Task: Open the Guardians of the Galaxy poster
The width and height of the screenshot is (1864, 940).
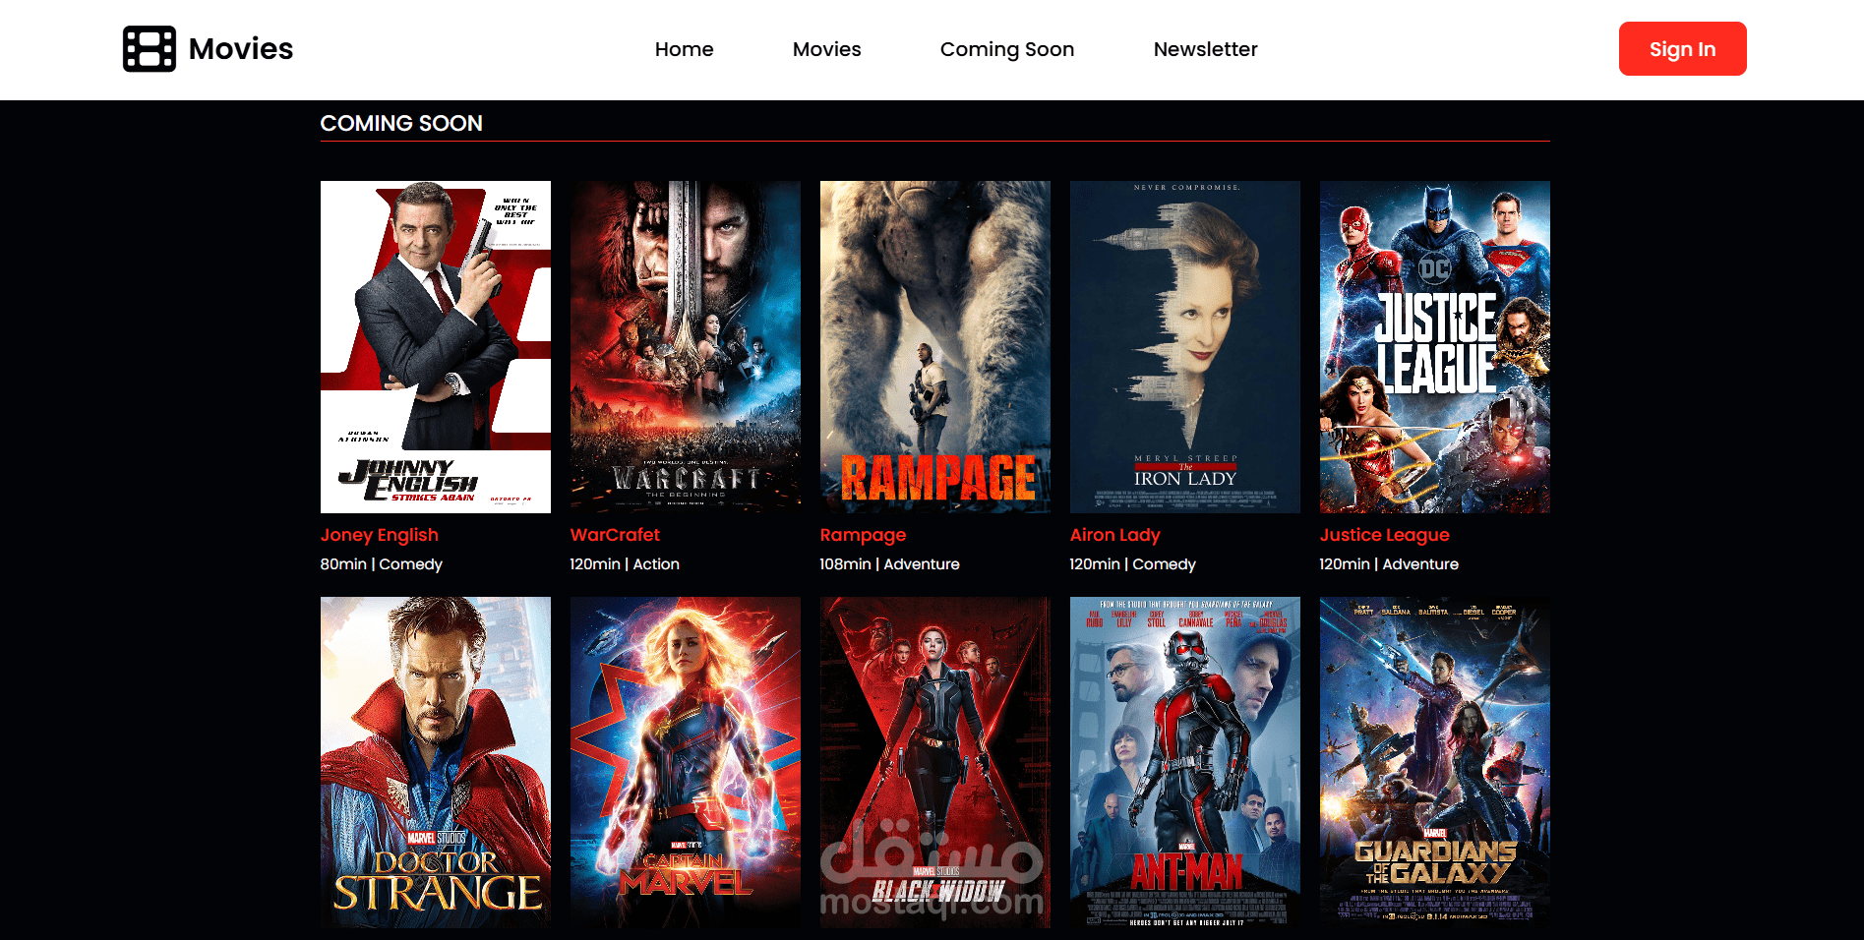Action: [x=1435, y=762]
